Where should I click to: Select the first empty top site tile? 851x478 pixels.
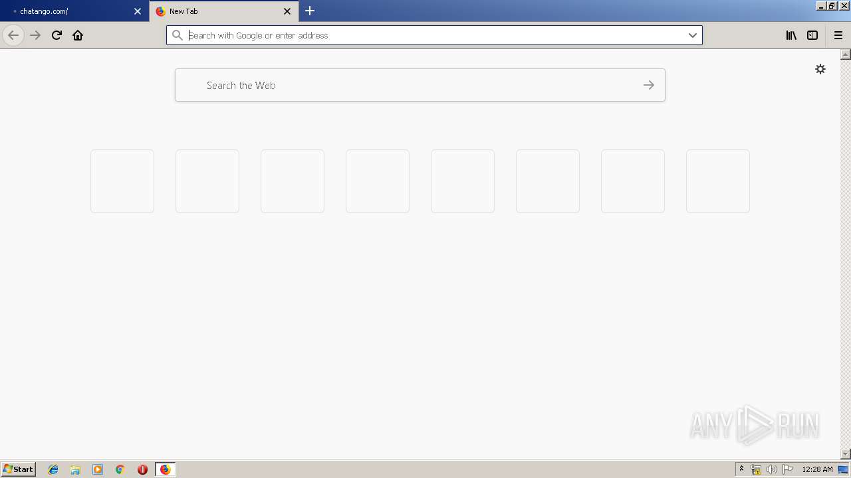tap(122, 181)
